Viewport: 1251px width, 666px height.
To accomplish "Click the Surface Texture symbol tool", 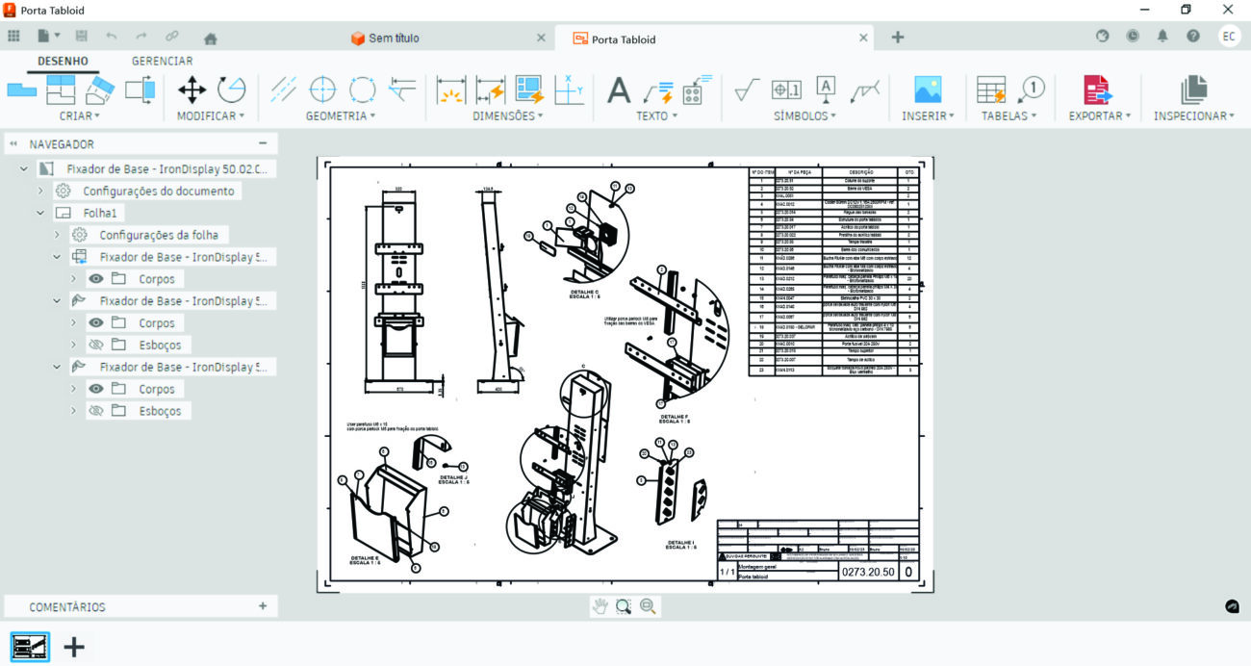I will pyautogui.click(x=744, y=90).
